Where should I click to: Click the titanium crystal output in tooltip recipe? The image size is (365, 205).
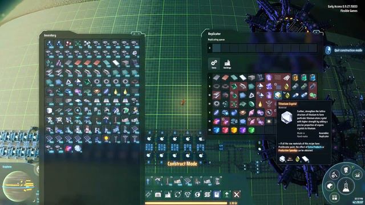point(282,159)
